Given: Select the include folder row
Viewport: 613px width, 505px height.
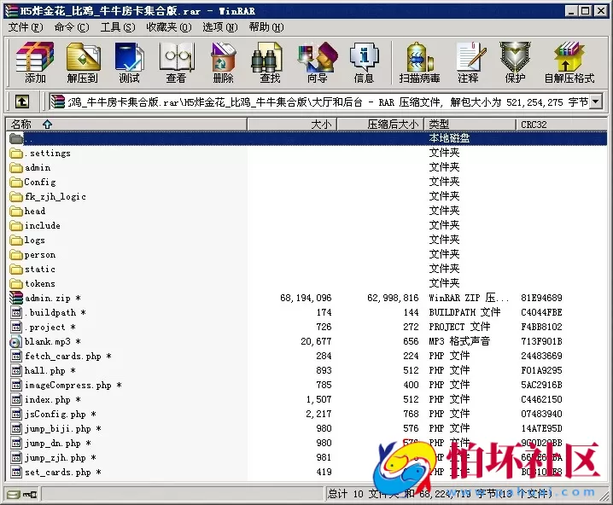Looking at the screenshot, I should pos(306,225).
